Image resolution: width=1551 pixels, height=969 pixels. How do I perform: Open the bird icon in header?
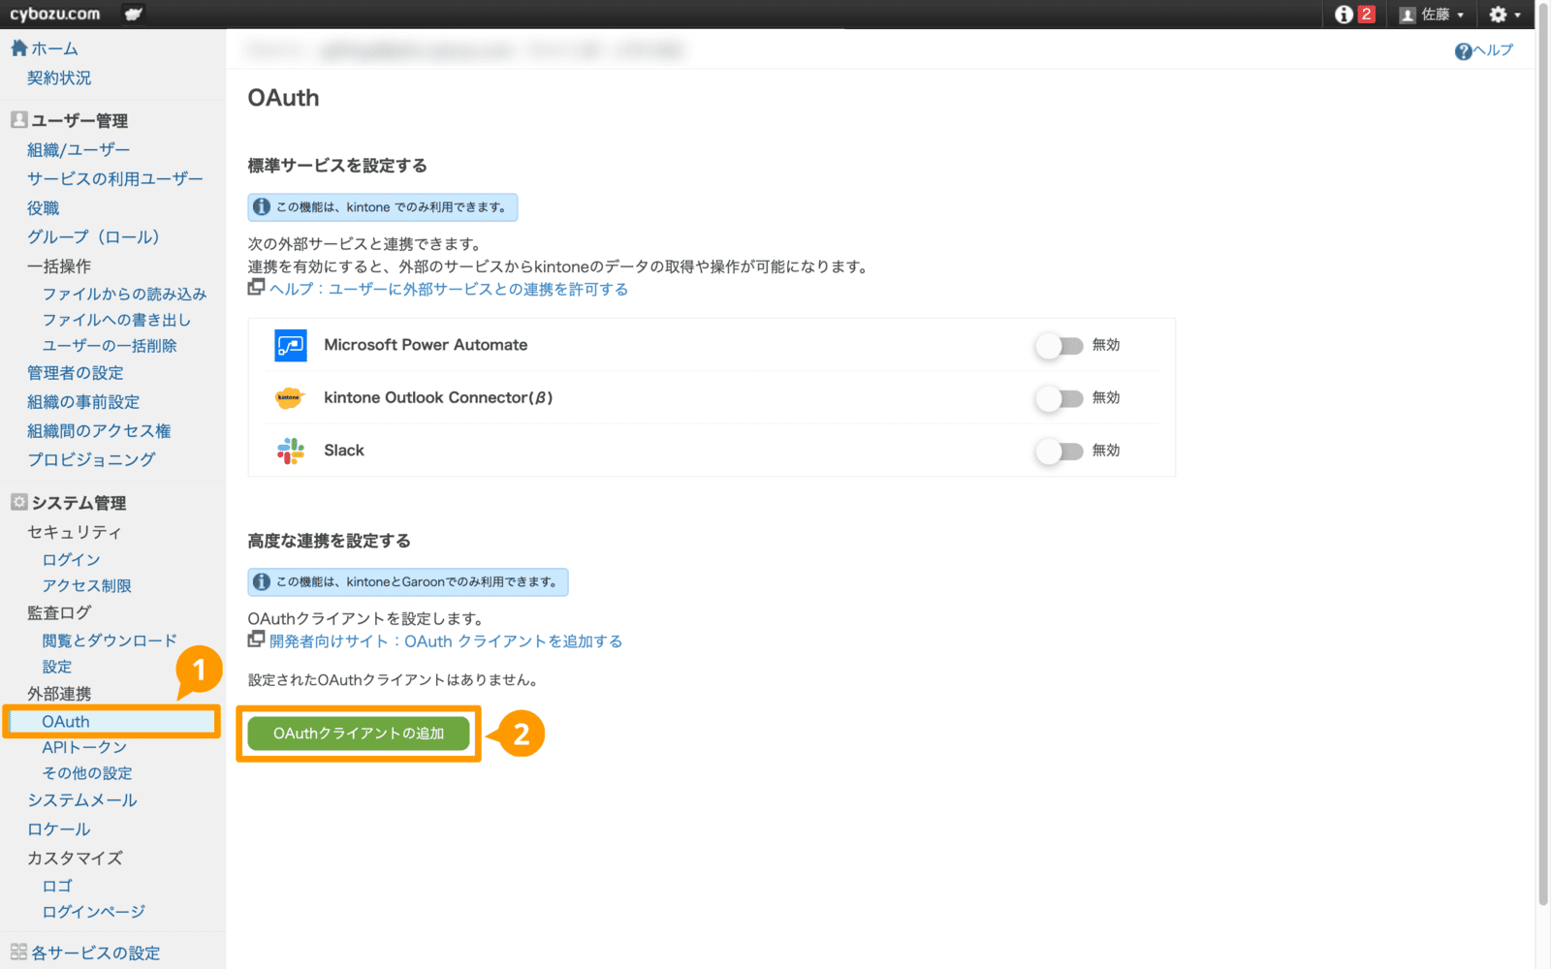point(134,14)
